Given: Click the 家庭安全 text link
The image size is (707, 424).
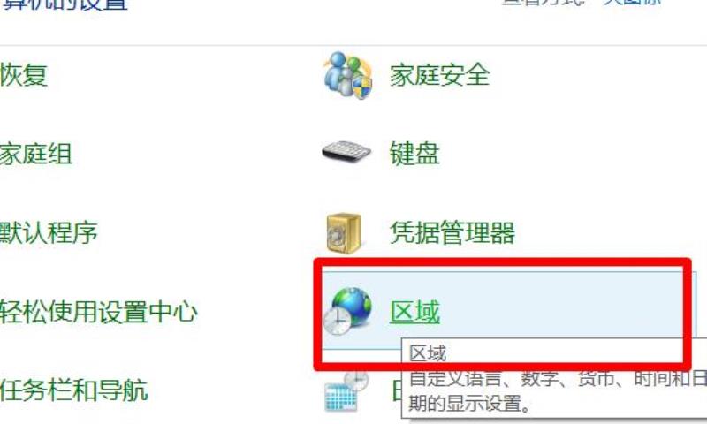Looking at the screenshot, I should (x=439, y=75).
